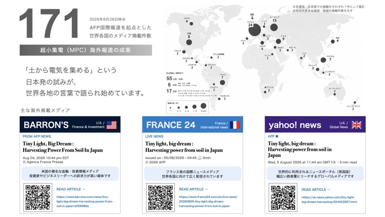Click the Mexico map bubble labeled 3
This screenshot has width=385, height=217.
(x=184, y=52)
